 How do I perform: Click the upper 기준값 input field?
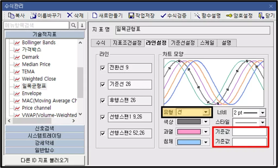coord(249,132)
